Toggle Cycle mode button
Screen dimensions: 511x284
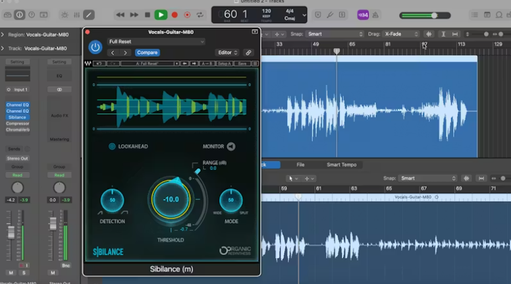tap(200, 15)
